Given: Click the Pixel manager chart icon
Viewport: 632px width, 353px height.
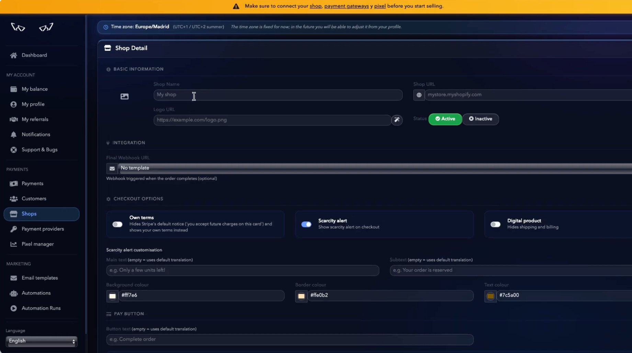Looking at the screenshot, I should (13, 244).
